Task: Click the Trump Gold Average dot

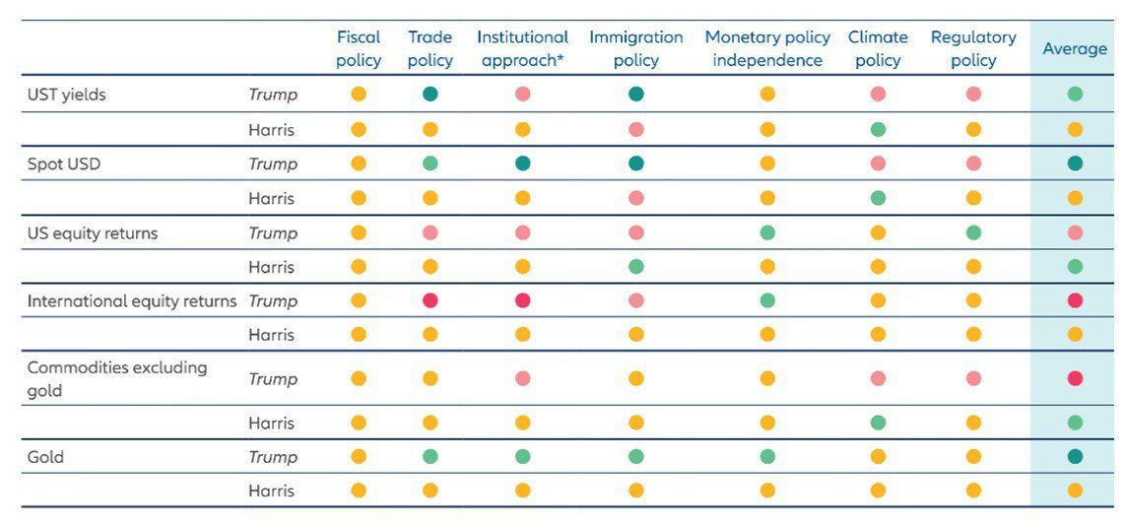Action: point(1075,457)
